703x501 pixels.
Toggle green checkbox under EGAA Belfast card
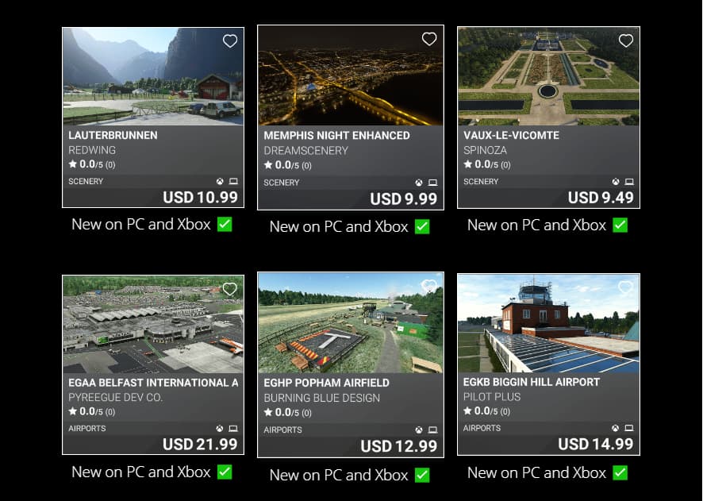[x=225, y=472]
